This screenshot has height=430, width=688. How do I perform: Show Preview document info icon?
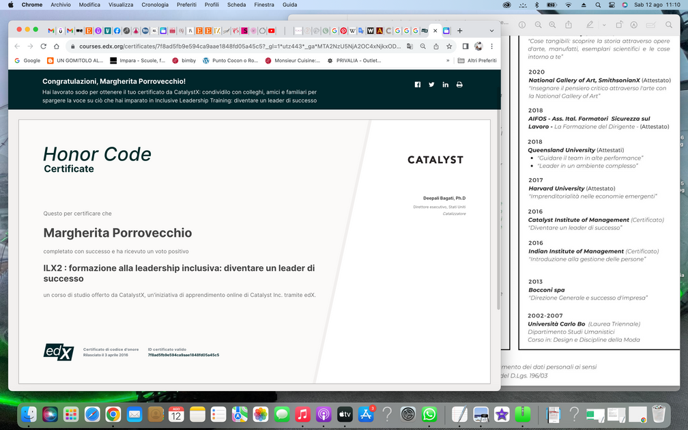pos(522,25)
